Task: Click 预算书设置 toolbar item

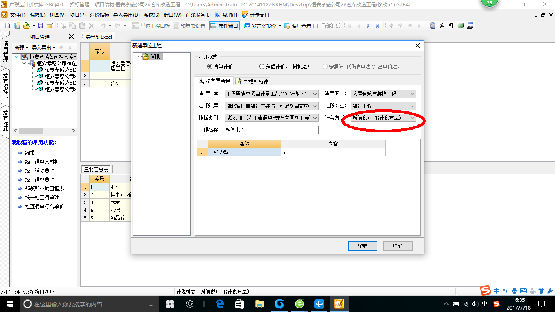Action: coord(189,26)
